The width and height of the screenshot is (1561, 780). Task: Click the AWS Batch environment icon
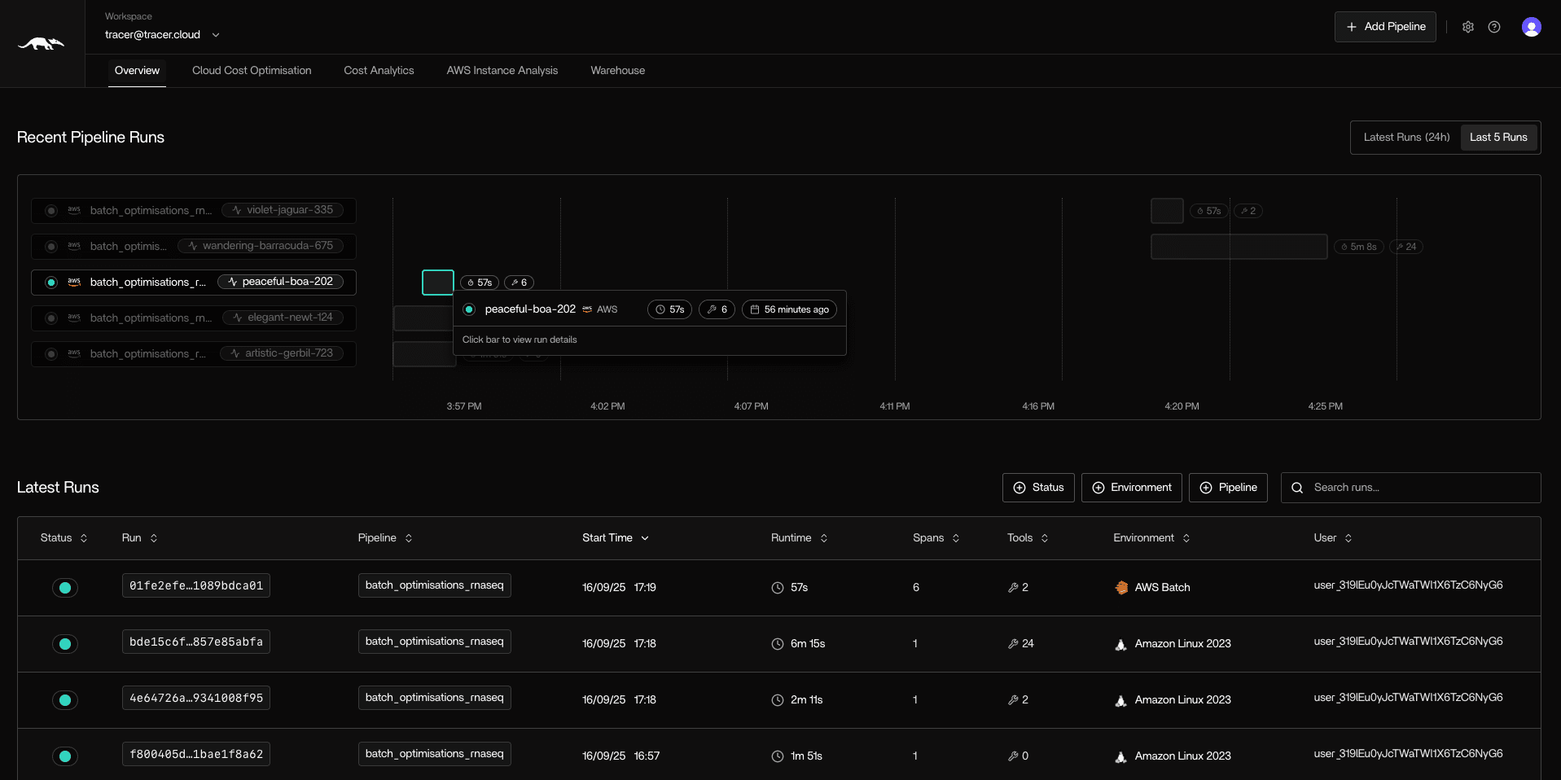point(1121,588)
